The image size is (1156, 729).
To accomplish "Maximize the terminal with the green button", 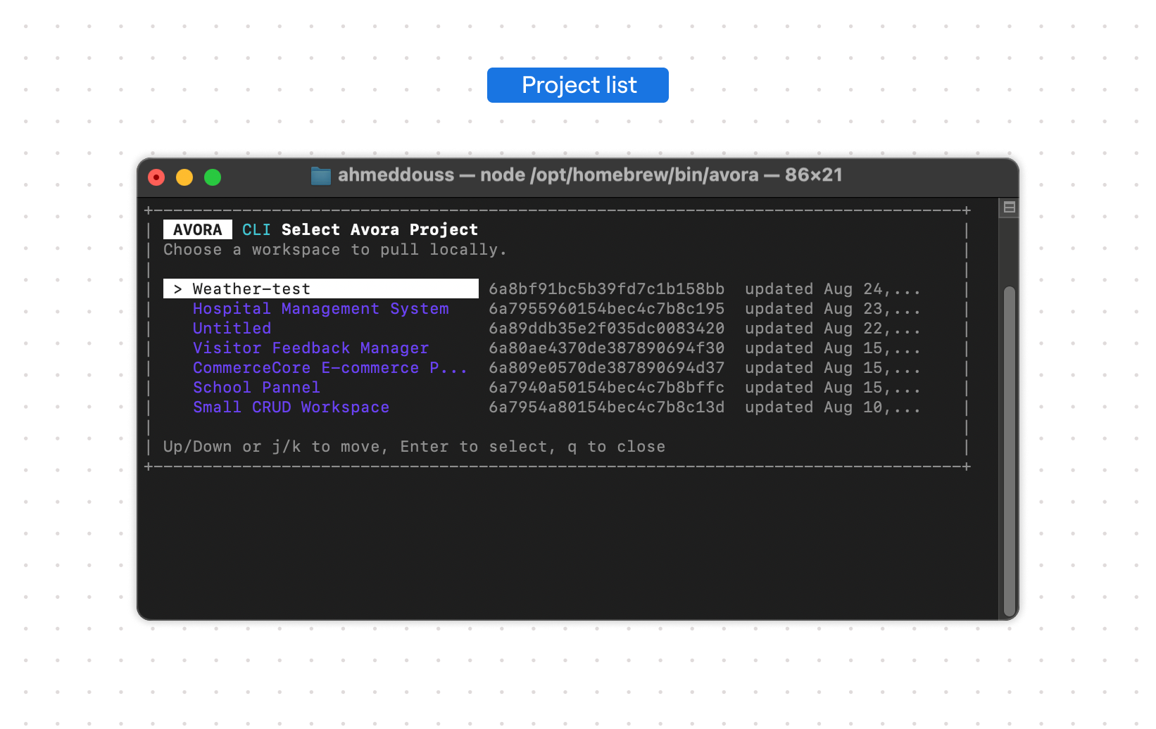I will 213,177.
